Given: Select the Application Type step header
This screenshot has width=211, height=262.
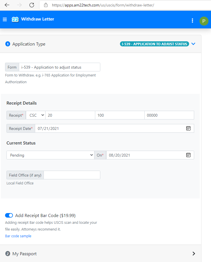Looking at the screenshot, I should click(x=29, y=44).
